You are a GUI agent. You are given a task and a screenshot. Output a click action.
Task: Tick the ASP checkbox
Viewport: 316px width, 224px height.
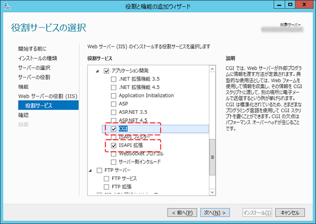113,104
